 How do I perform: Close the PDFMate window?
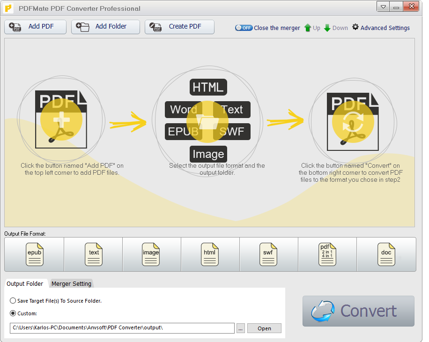[411, 7]
